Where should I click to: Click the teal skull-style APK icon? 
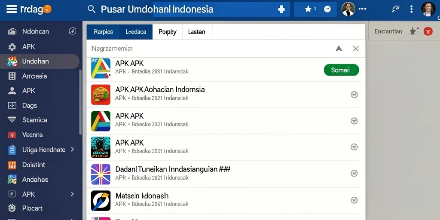point(101,147)
